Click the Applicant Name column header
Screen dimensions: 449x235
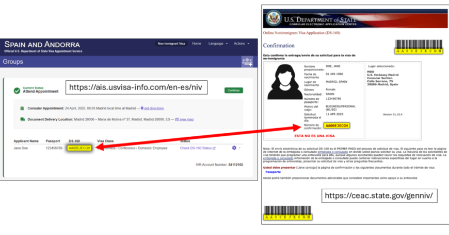pyautogui.click(x=26, y=141)
